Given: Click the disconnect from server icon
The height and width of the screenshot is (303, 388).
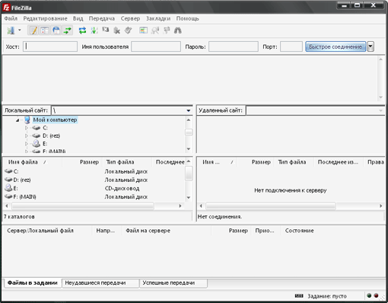Looking at the screenshot, I should (117, 30).
